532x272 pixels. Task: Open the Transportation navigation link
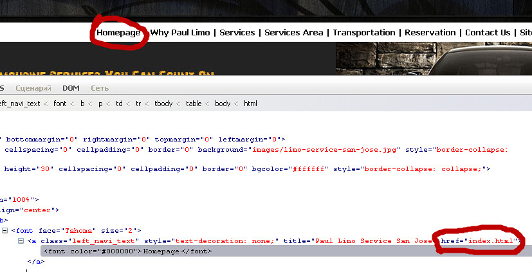click(x=364, y=33)
